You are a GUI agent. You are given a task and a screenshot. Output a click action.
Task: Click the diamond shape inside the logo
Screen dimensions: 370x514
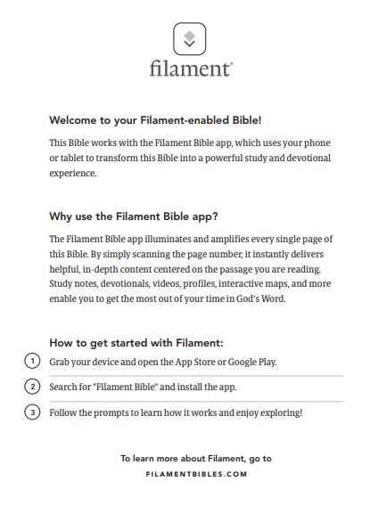coord(190,36)
